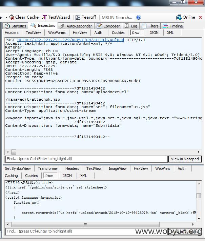The image size is (205, 241).
Task: Open the response JSON tab
Action: (x=67, y=176)
